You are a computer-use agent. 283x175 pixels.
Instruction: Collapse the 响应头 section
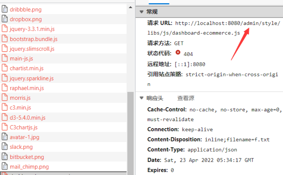142,98
